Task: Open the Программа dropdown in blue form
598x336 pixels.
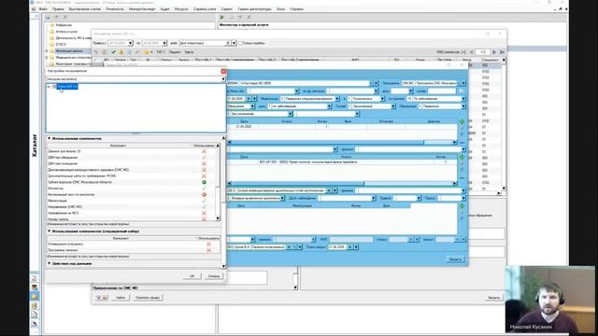Action: pyautogui.click(x=463, y=83)
